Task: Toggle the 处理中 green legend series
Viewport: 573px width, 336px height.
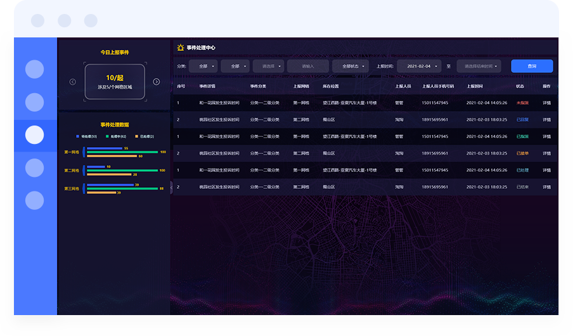Action: (x=115, y=136)
